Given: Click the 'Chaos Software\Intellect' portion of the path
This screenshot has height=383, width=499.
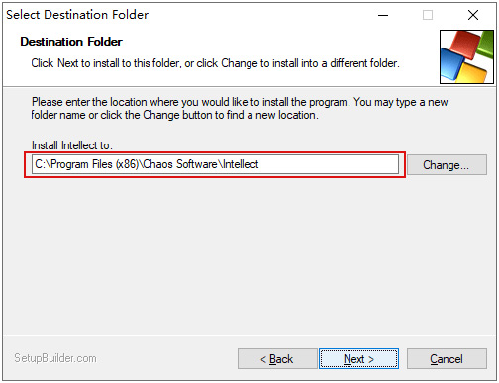Looking at the screenshot, I should [201, 164].
